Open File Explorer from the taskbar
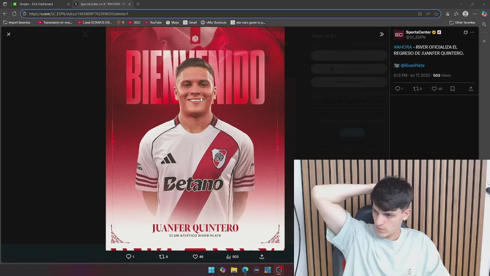The height and width of the screenshot is (276, 490). click(x=234, y=270)
